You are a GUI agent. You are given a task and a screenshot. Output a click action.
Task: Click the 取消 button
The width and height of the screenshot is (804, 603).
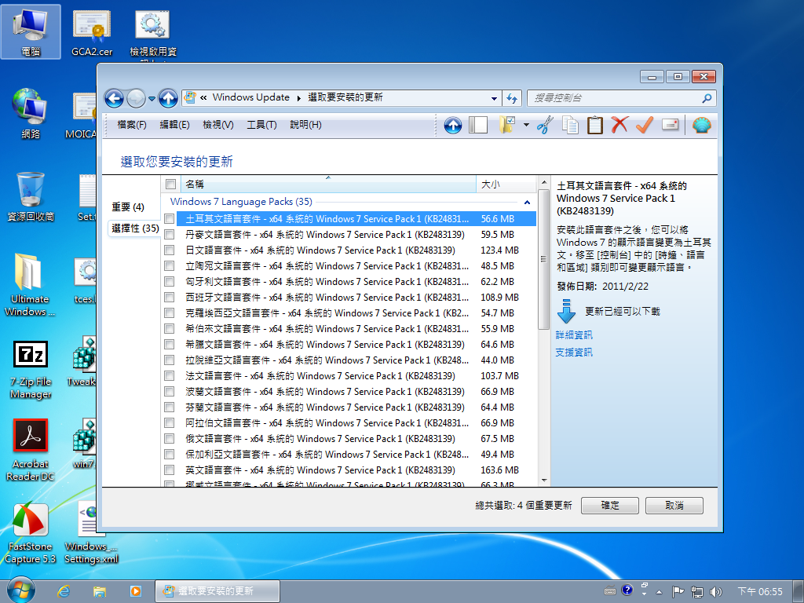674,506
